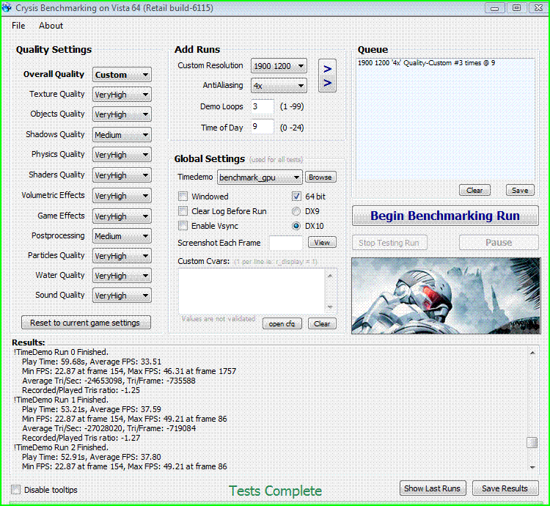This screenshot has height=506, width=550.
Task: Clear the Queue list
Action: click(x=474, y=190)
